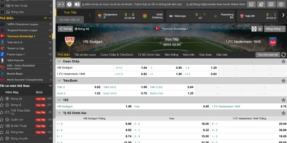Collapse the Trên/Dưới market
Viewport: 287px width, 143px height.
point(59,81)
